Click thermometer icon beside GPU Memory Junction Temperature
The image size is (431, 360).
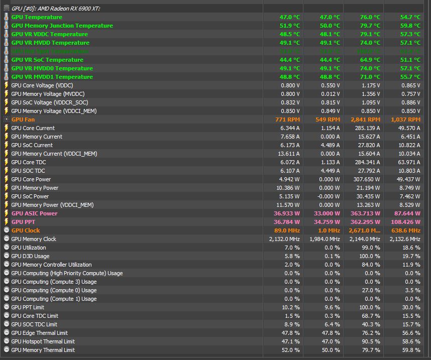click(x=7, y=26)
